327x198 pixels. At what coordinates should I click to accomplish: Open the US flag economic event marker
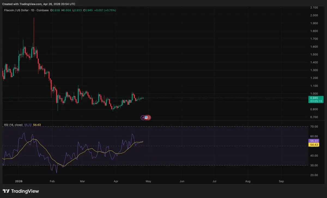(x=146, y=117)
